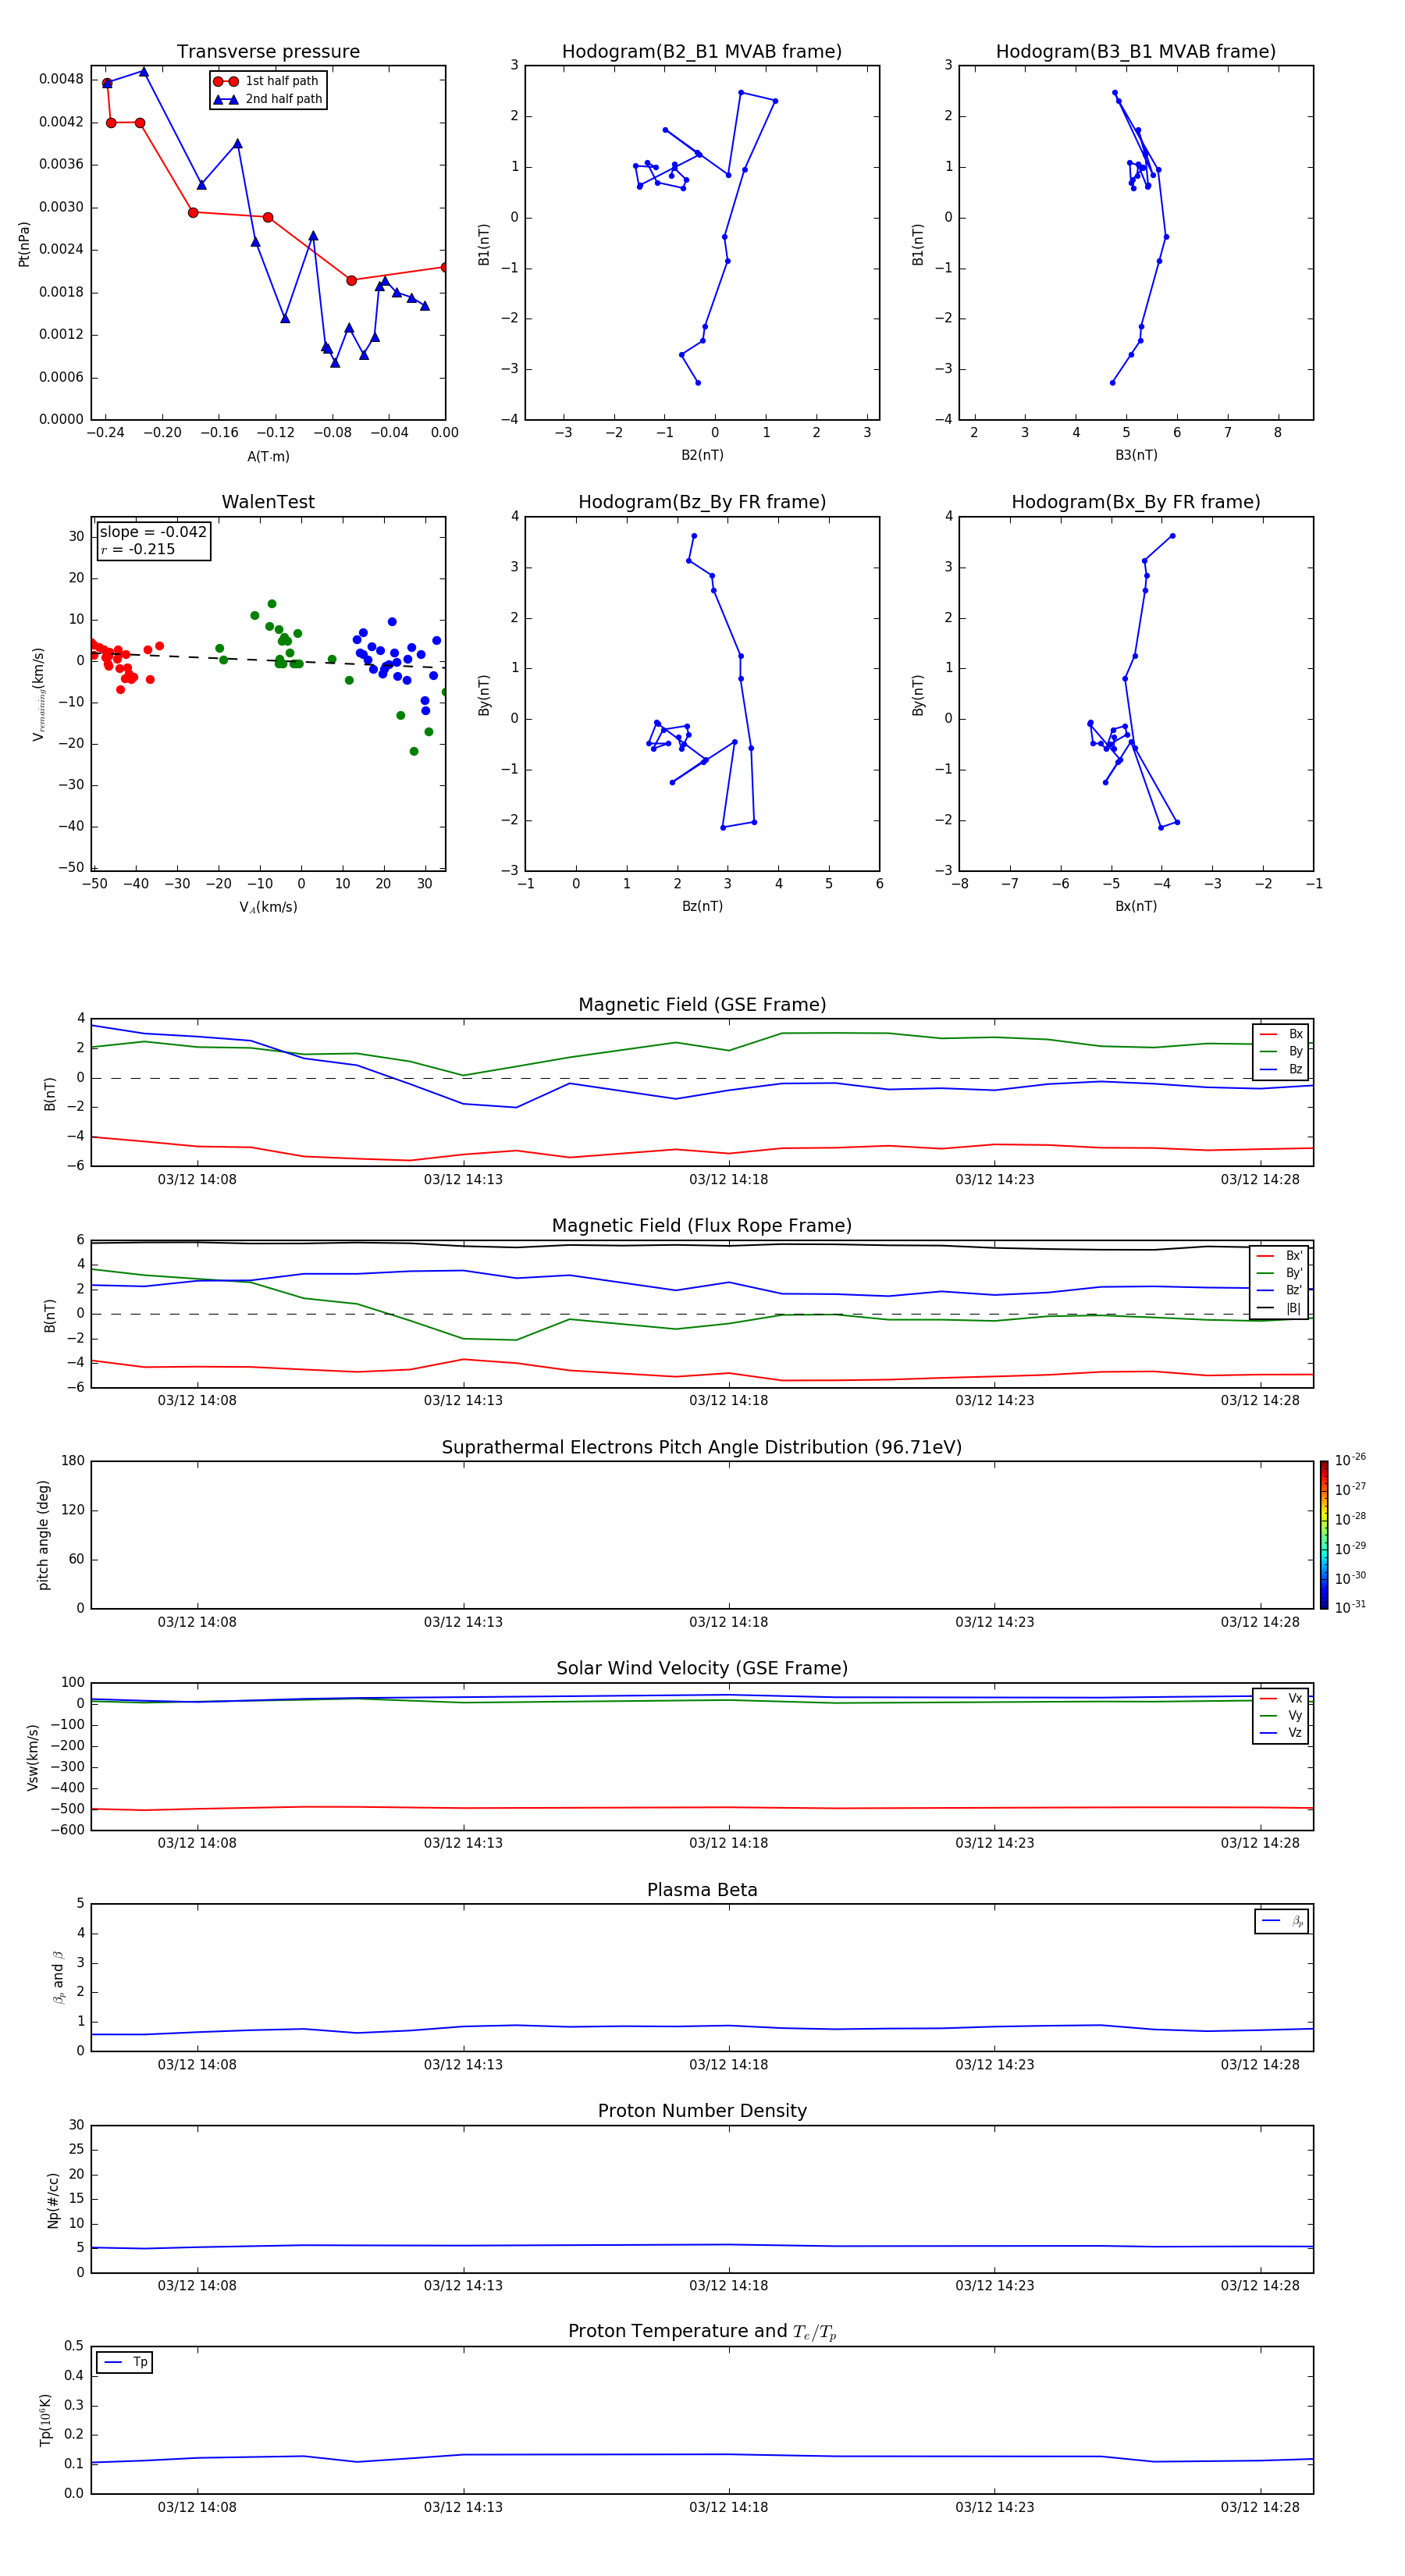Viewport: 1405px width, 2576px height.
Task: Select 'Vx' in the solar wind legend
Action: coord(1281,1698)
